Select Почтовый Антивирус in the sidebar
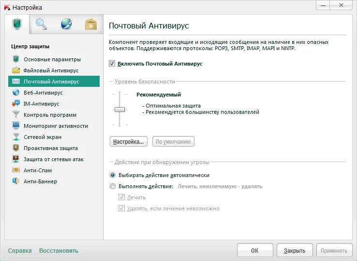357x261 pixels. click(54, 82)
